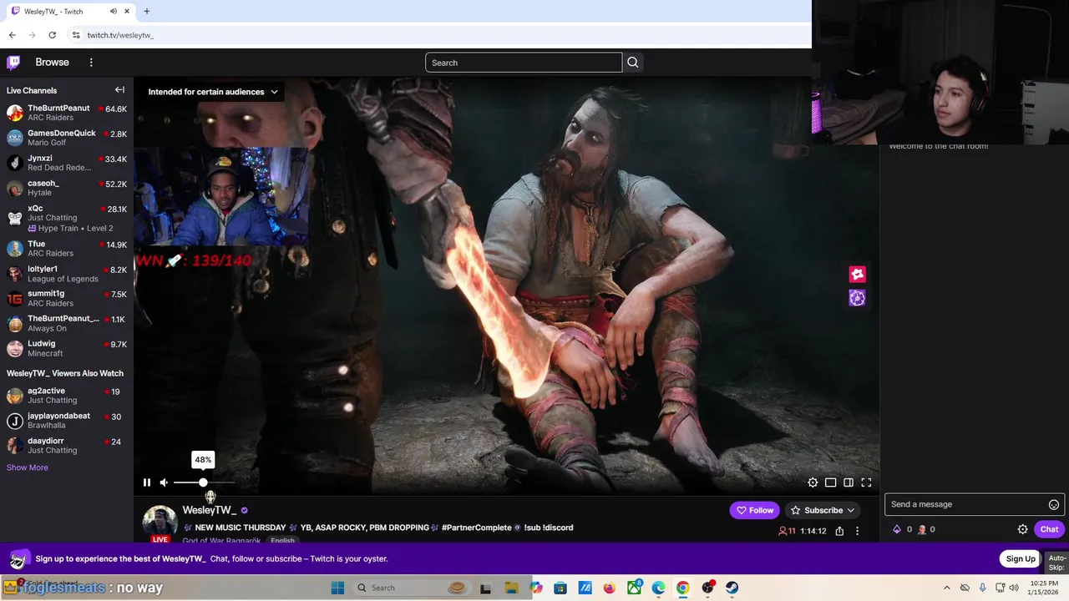The image size is (1069, 601).
Task: Open stream more-options three dots
Action: [857, 531]
